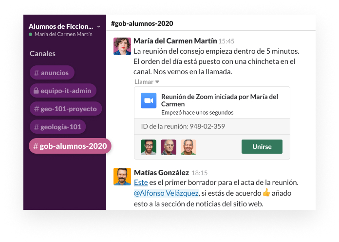This screenshot has height=242, width=339.
Task: Click third participant avatar in Zoom card
Action: pos(188,147)
